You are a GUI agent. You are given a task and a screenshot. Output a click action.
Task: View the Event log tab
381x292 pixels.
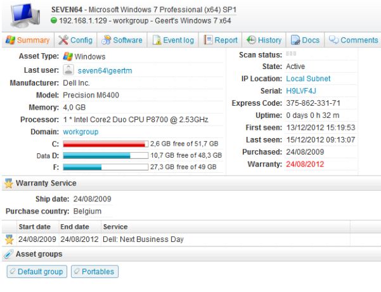173,40
